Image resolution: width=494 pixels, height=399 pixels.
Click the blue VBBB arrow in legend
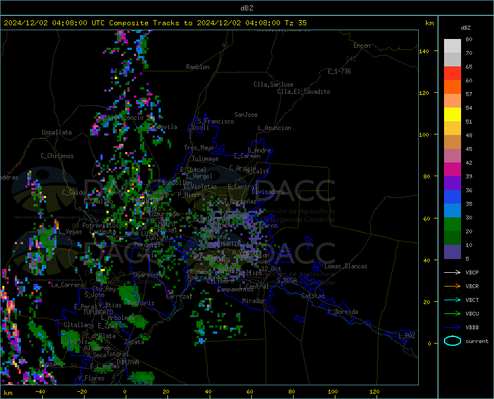(x=452, y=327)
